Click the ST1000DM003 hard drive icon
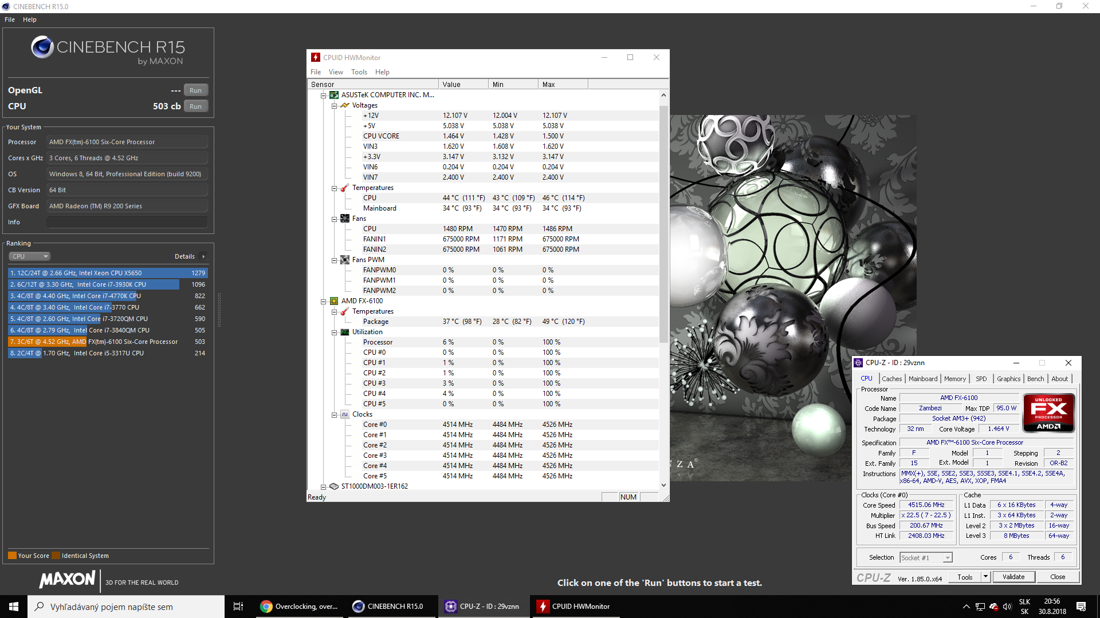 [334, 486]
